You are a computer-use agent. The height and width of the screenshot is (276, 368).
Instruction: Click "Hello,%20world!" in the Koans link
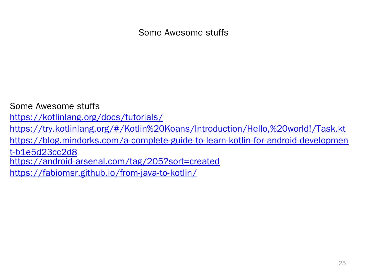coord(279,129)
